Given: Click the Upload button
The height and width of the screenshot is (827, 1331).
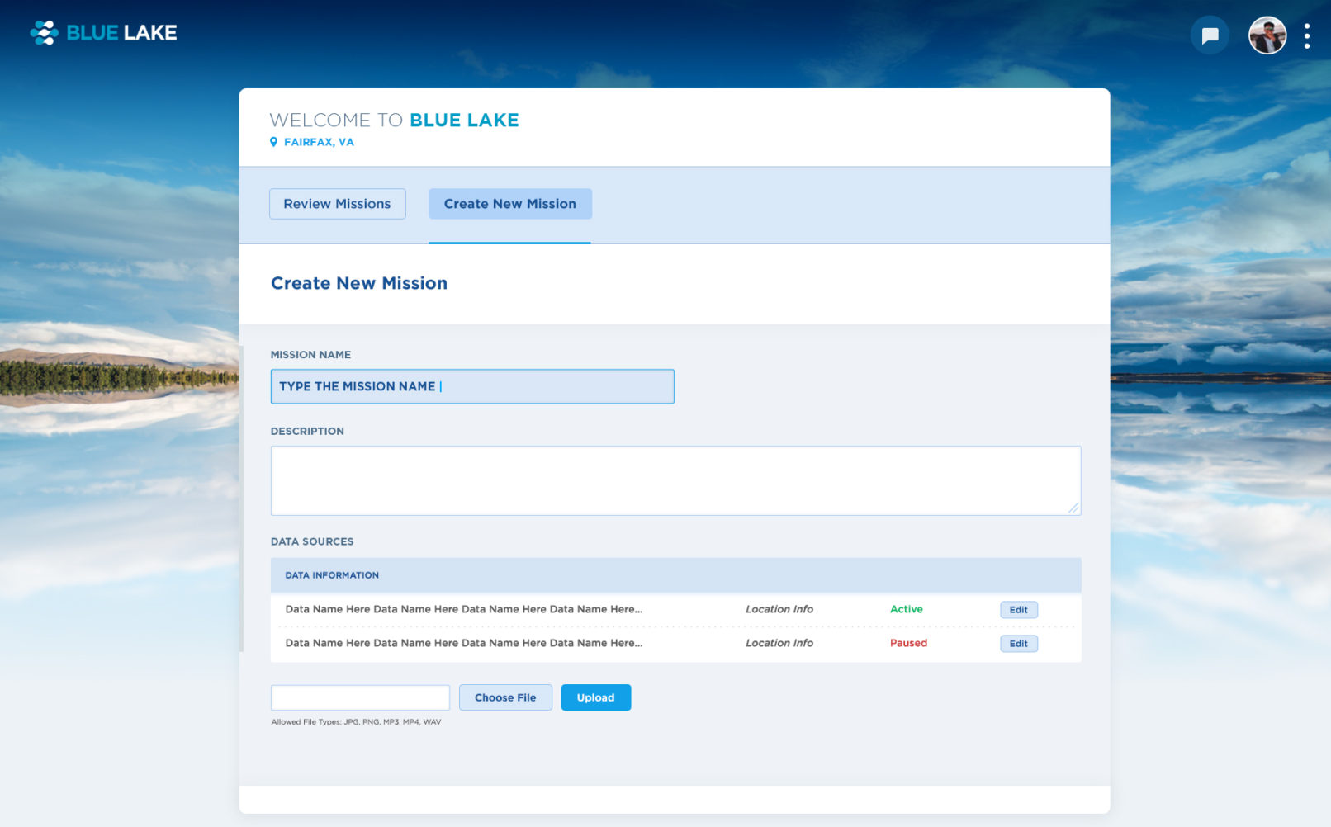Looking at the screenshot, I should tap(595, 697).
